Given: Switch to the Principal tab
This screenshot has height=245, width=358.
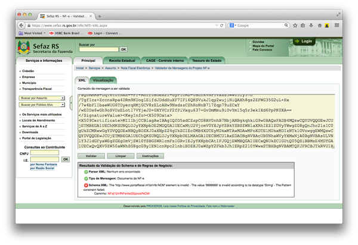Looking at the screenshot, I should pyautogui.click(x=88, y=61).
